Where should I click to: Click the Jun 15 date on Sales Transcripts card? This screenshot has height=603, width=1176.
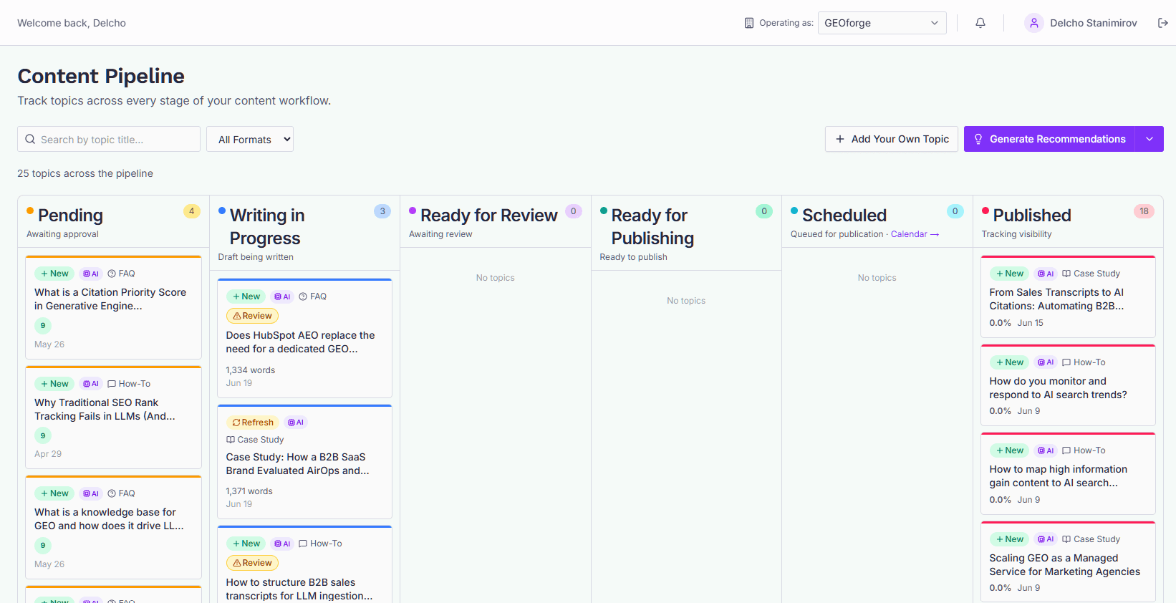point(1030,323)
